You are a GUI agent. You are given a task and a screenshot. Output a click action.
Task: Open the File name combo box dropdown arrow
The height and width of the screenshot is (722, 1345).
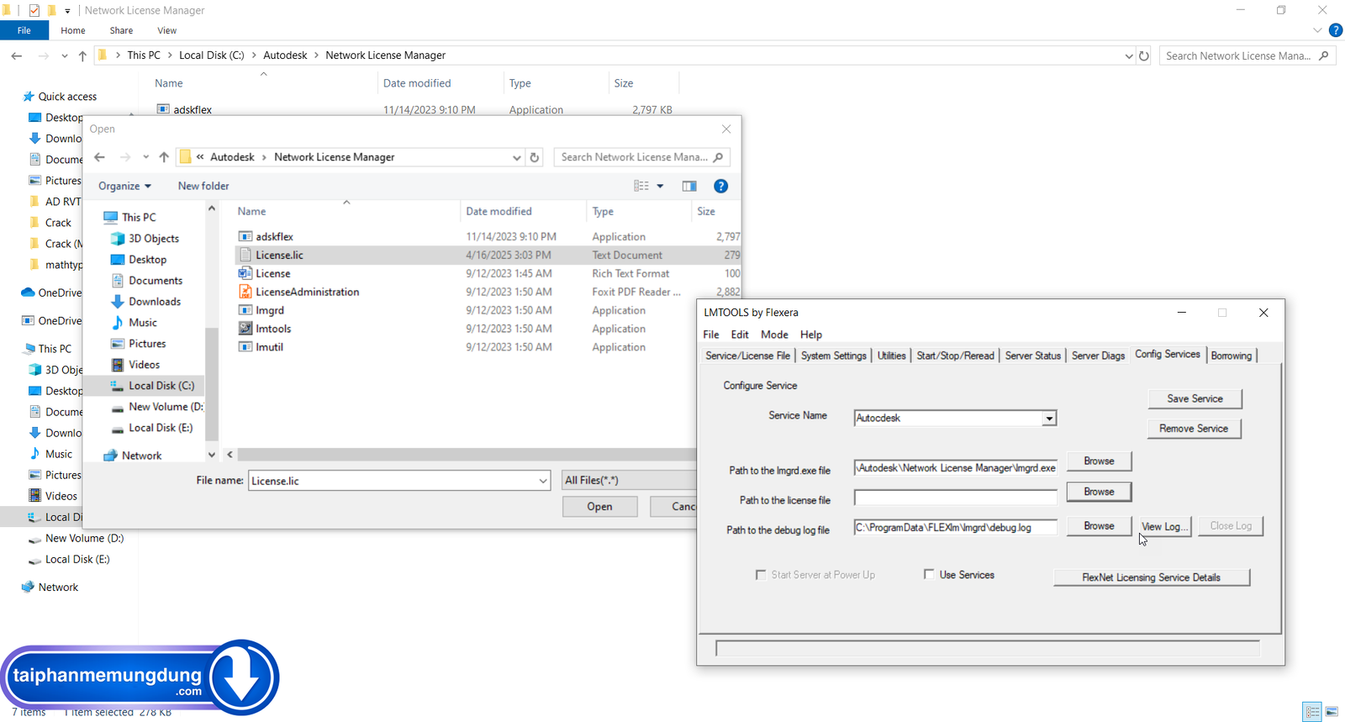pos(543,481)
